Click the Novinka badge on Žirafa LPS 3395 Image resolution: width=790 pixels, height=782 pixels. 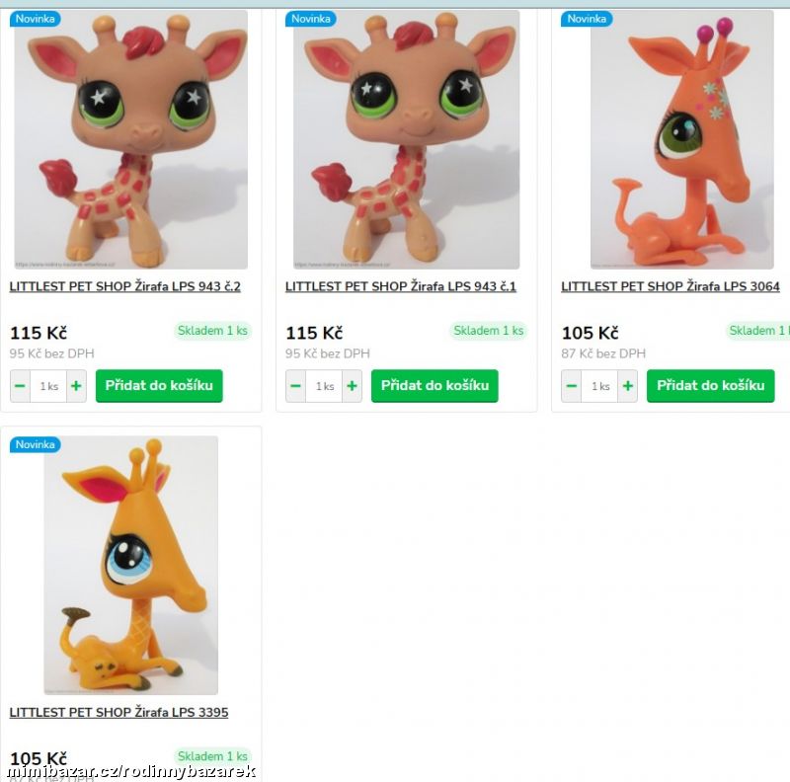(36, 444)
